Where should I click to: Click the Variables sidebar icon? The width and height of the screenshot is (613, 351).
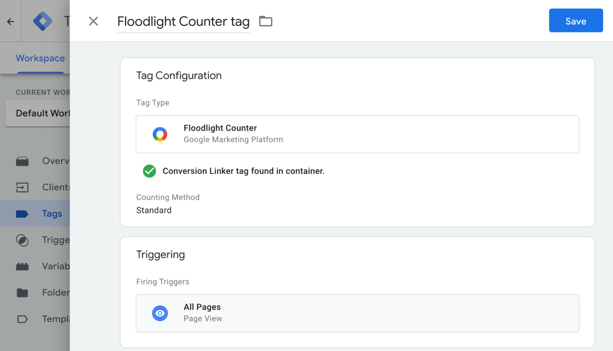point(22,266)
